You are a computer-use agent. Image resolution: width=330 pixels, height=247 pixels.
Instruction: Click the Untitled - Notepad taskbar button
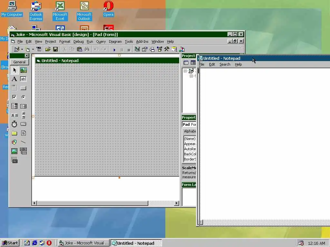click(x=136, y=243)
